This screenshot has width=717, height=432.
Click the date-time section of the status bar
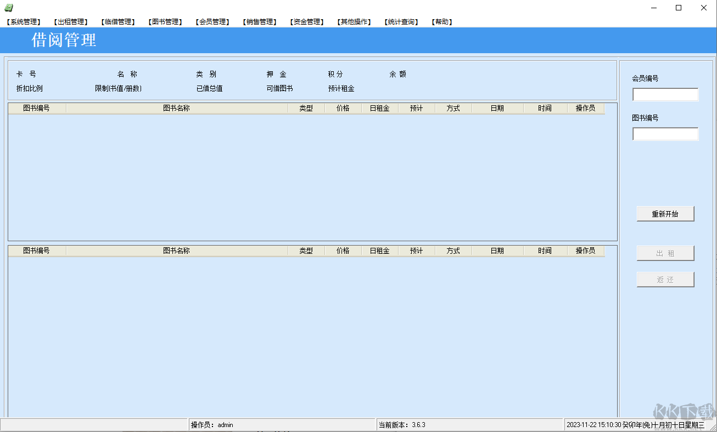pyautogui.click(x=637, y=424)
